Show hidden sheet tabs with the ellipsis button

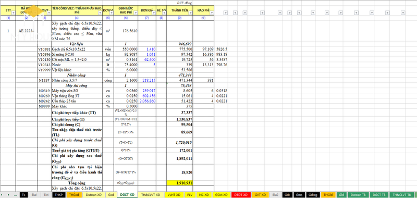[x=16, y=195]
